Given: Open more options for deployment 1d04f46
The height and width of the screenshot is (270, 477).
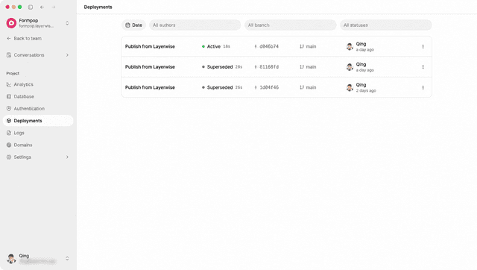Looking at the screenshot, I should click(423, 88).
